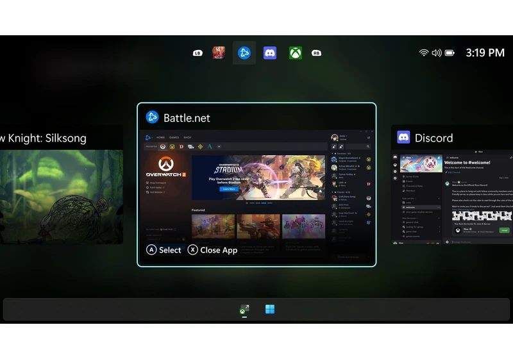This screenshot has width=513, height=359.
Task: Click plus icon to add favorite game
Action: (219, 146)
